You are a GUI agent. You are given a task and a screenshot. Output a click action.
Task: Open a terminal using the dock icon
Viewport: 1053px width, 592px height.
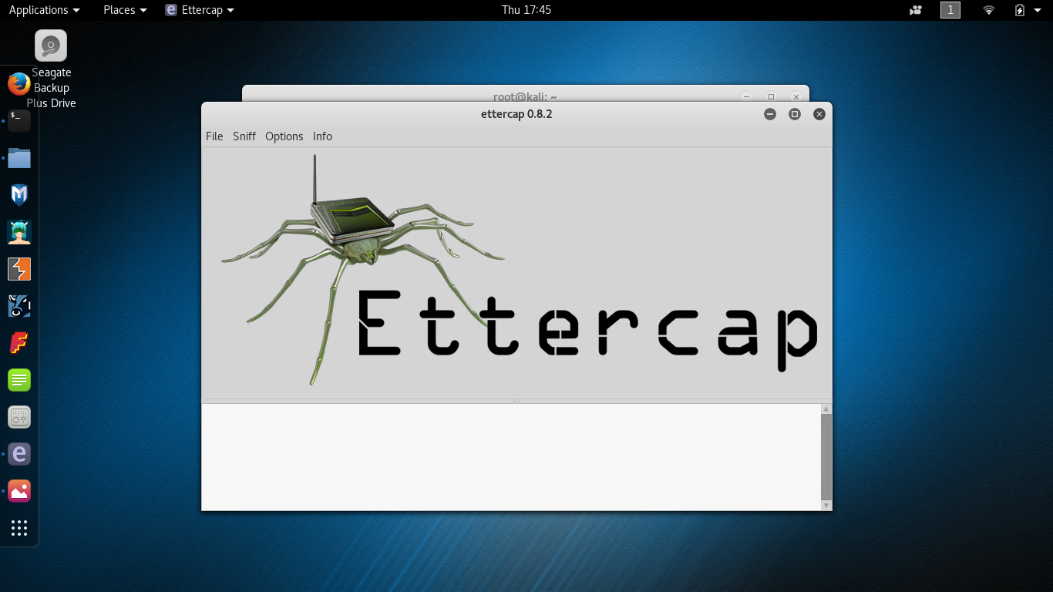click(x=19, y=121)
